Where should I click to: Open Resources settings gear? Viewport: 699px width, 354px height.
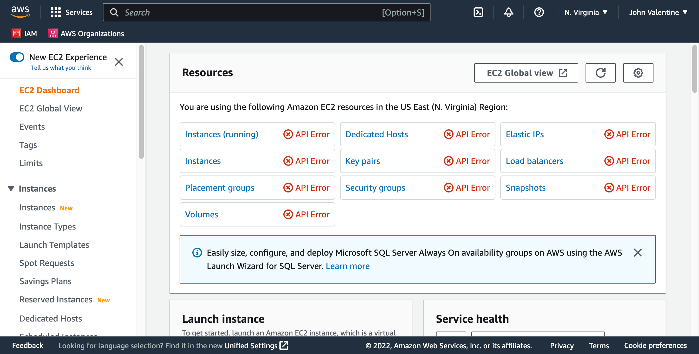pos(638,73)
